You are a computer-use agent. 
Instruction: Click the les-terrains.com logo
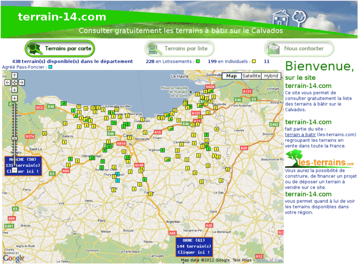click(x=319, y=159)
